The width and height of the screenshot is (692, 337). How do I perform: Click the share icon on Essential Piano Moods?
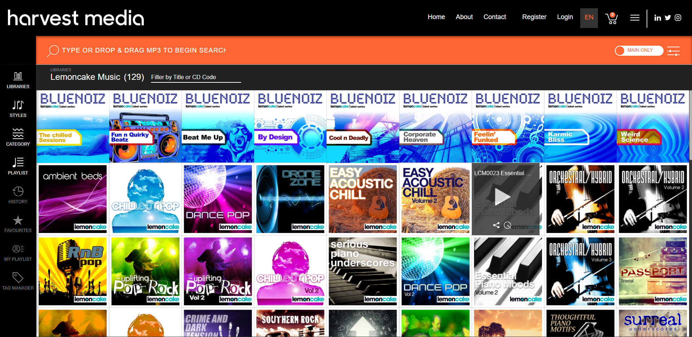[496, 225]
